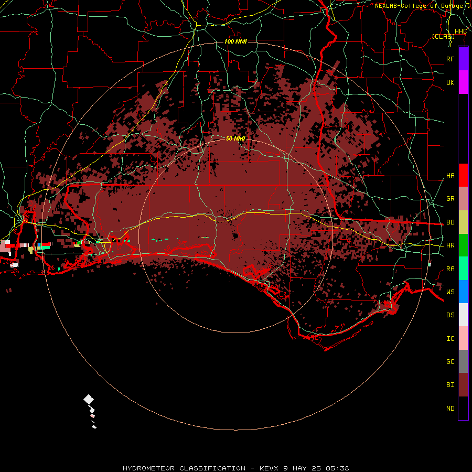Click the DS legend label
The image size is (472, 472).
point(450,315)
